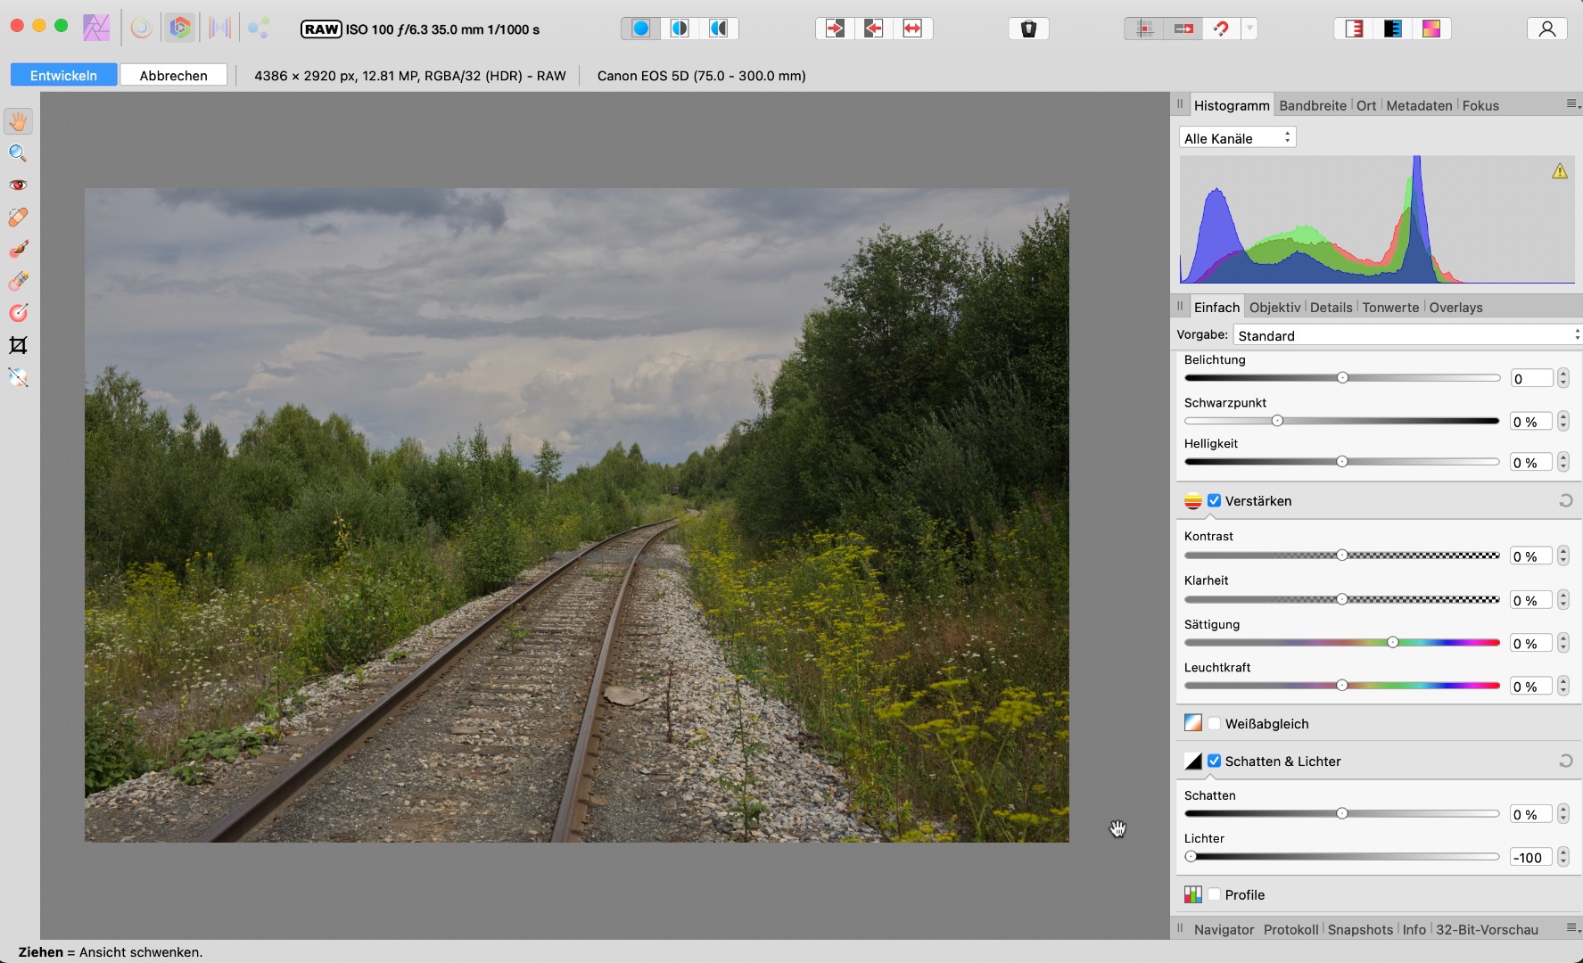Image resolution: width=1583 pixels, height=963 pixels.
Task: Disable the Verstärken checkbox
Action: pyautogui.click(x=1214, y=501)
